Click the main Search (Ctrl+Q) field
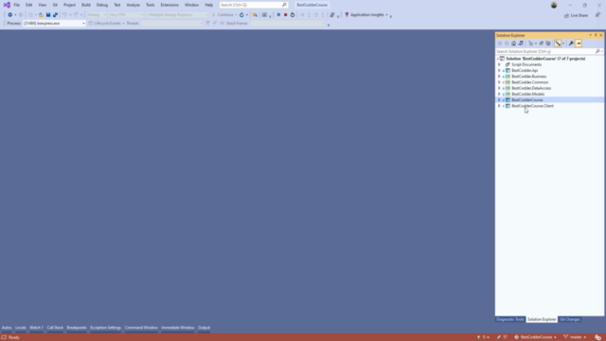The image size is (606, 341). point(254,5)
